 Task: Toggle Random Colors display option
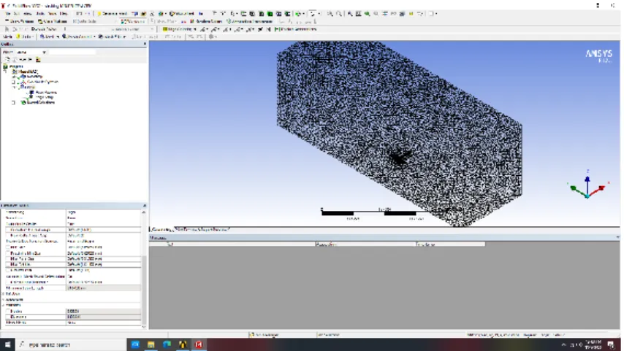pos(206,21)
